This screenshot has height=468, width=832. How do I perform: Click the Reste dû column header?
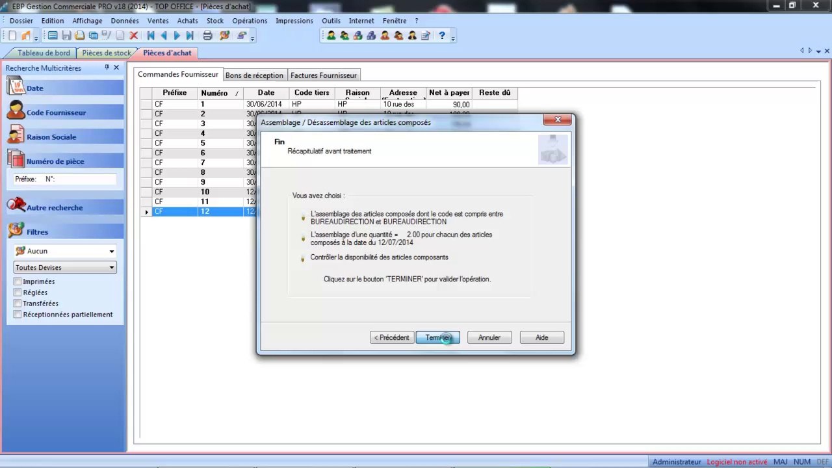pyautogui.click(x=495, y=94)
